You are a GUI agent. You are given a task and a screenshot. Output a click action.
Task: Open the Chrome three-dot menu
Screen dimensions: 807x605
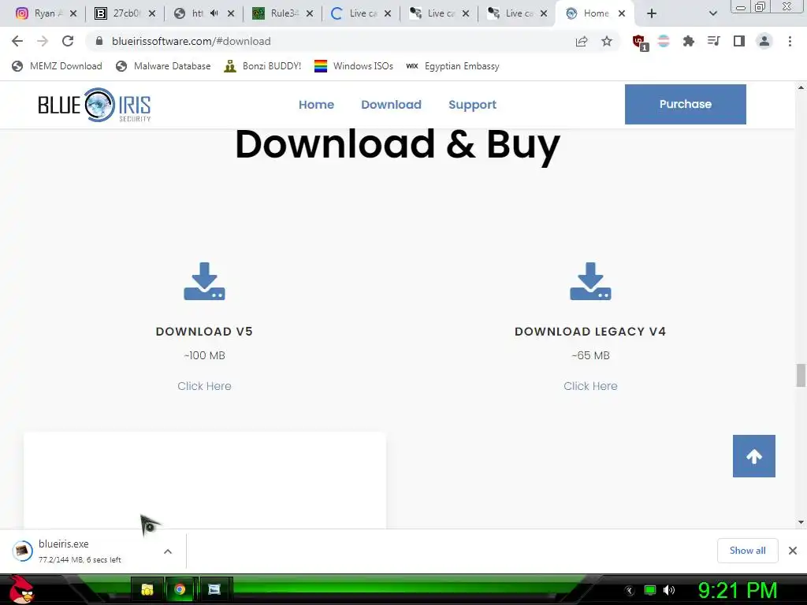click(x=790, y=41)
